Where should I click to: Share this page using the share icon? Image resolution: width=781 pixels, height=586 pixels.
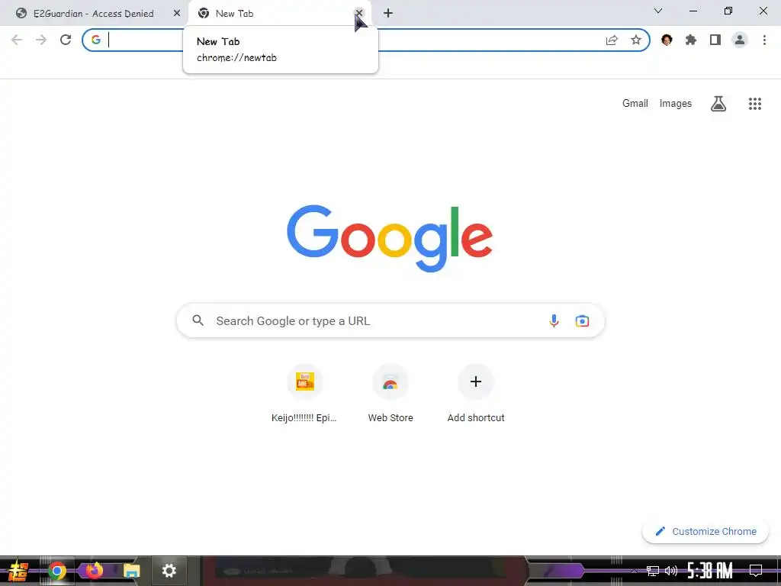[x=612, y=40]
